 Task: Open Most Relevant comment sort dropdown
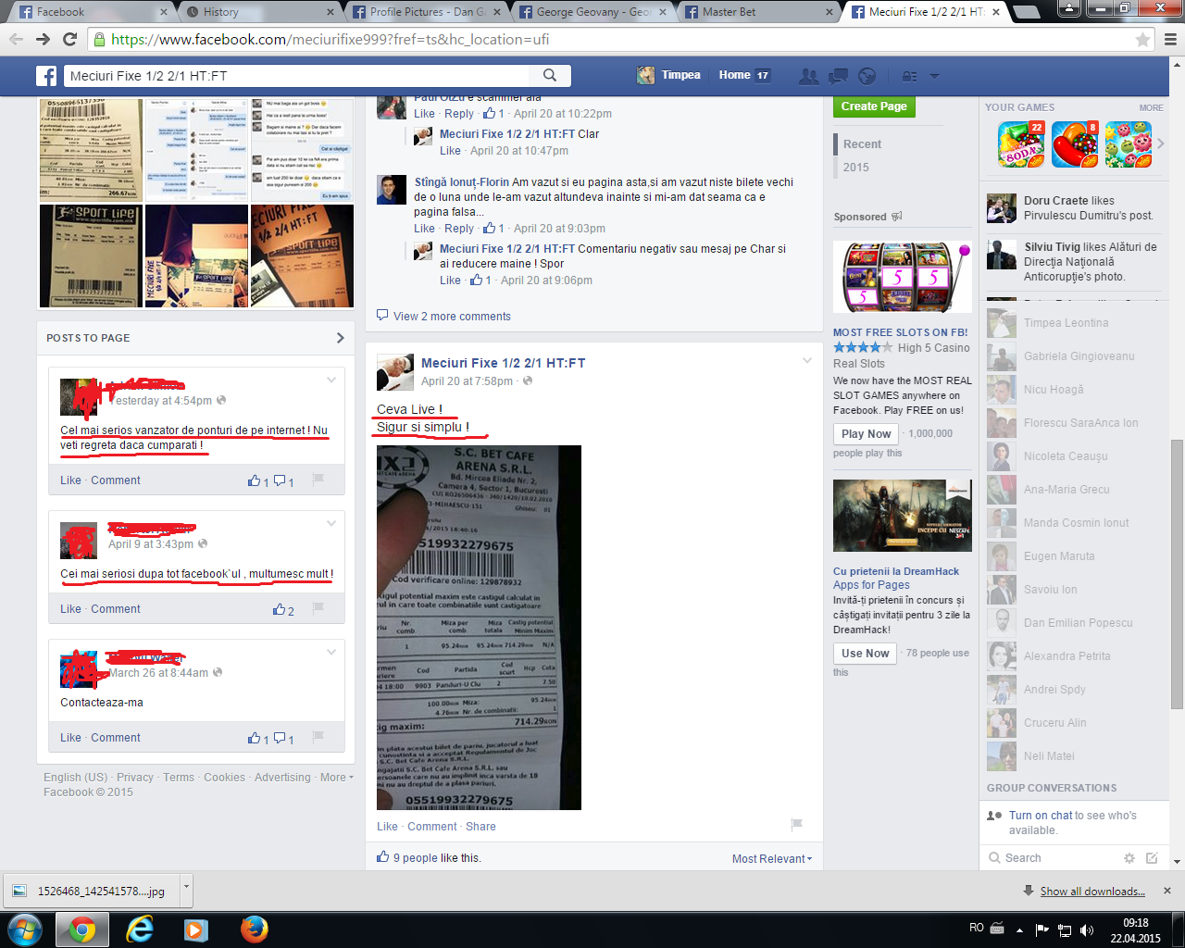point(771,858)
